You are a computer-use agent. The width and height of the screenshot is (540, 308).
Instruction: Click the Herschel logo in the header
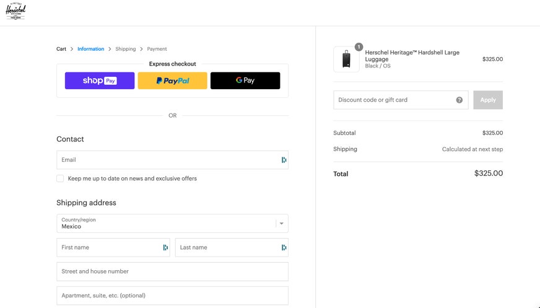click(15, 12)
